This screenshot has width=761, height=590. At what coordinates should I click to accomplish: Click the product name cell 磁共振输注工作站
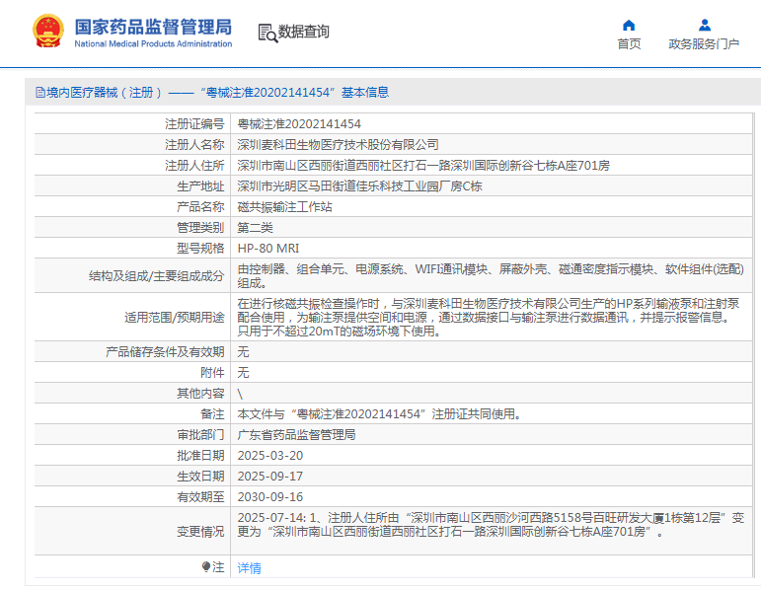tap(285, 207)
